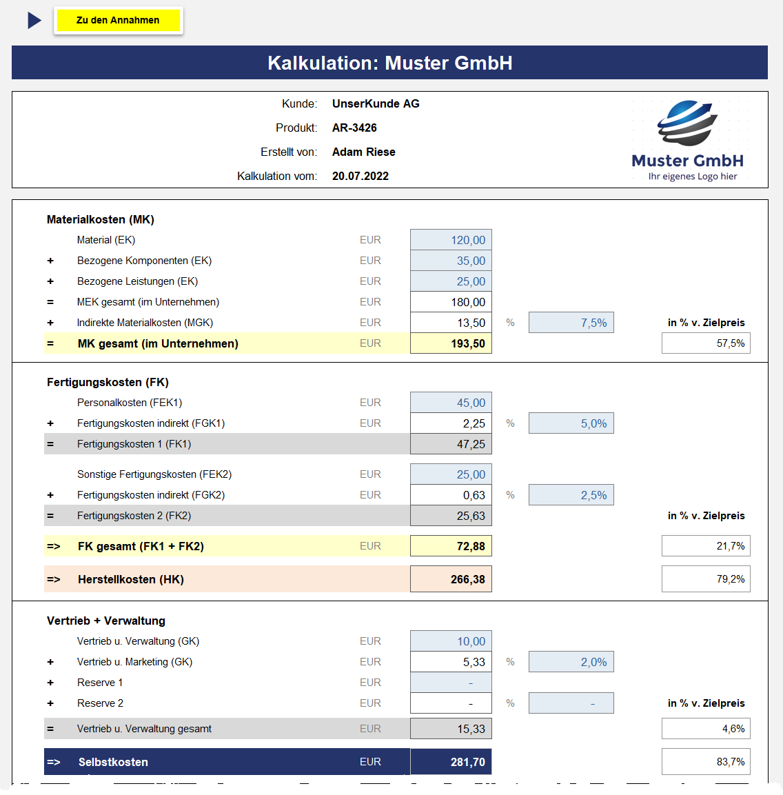Click the 'Vertrieb + Verwaltung' section heading
Screen dimensions: 783x795
(106, 621)
